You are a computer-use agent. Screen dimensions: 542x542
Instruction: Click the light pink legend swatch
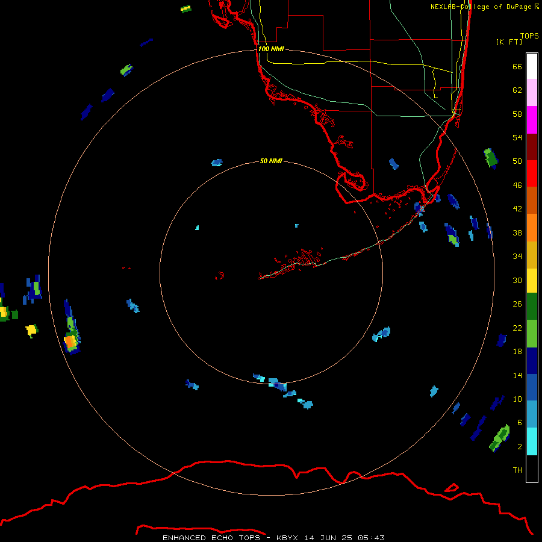532,93
